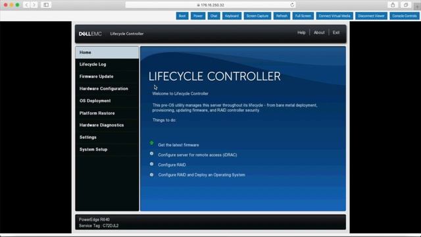Click bullet icon beside Configure server for remote access
Image resolution: width=421 pixels, height=237 pixels.
coord(152,153)
